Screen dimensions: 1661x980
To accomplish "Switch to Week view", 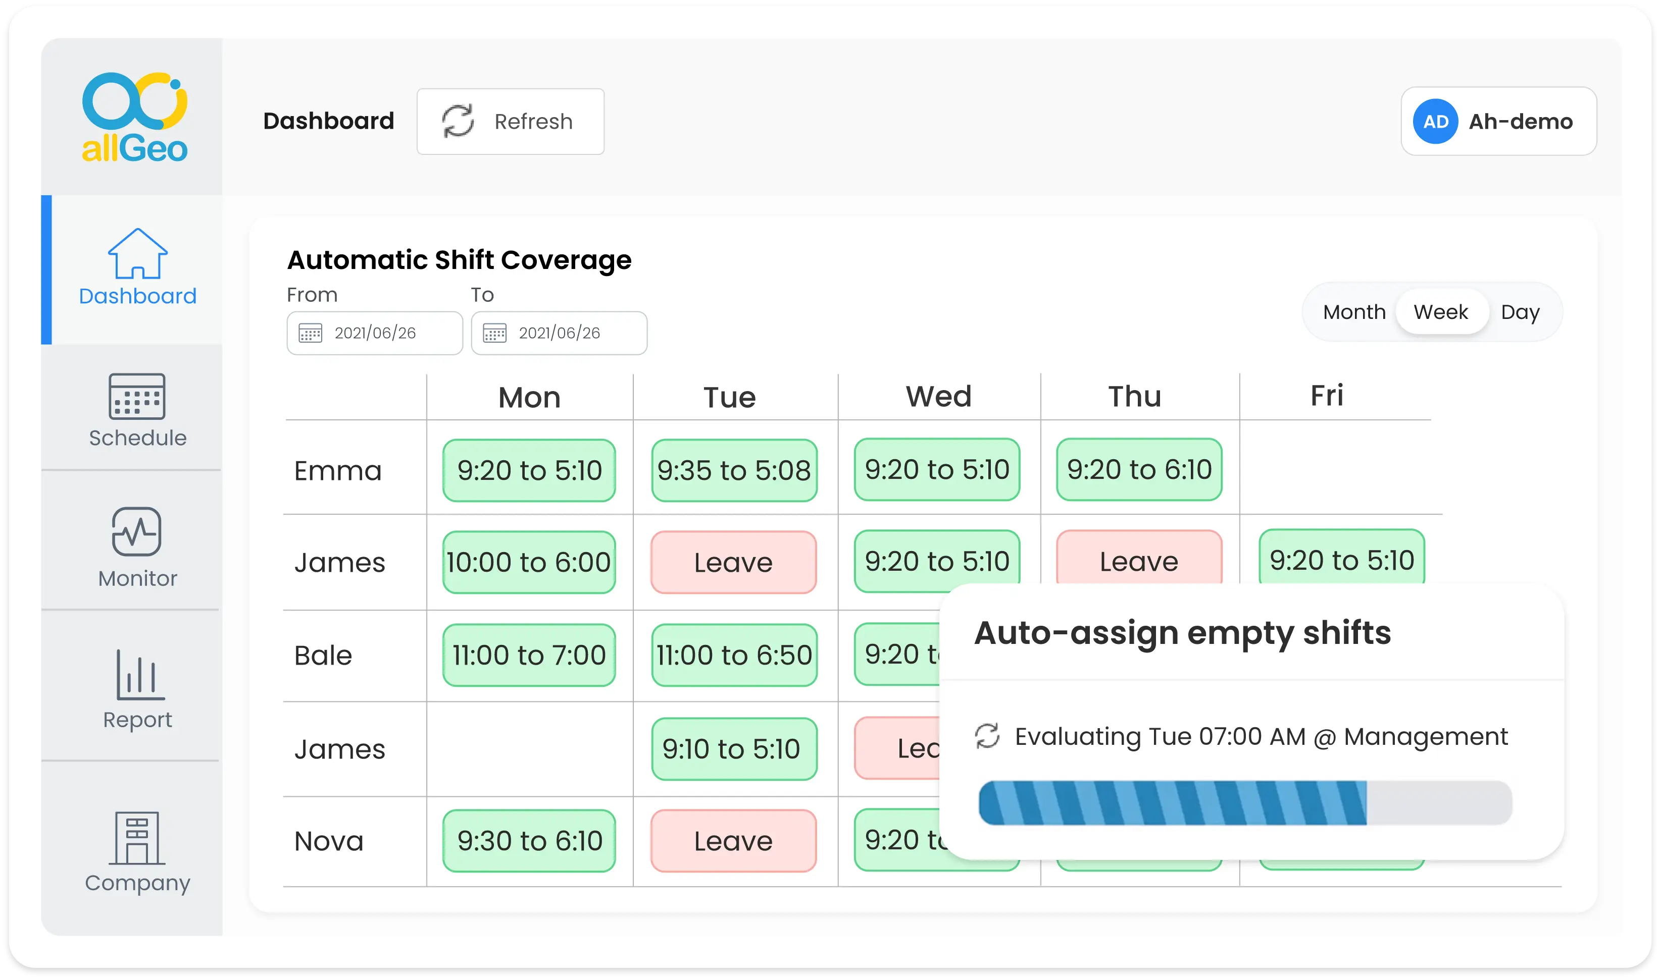I will point(1438,311).
